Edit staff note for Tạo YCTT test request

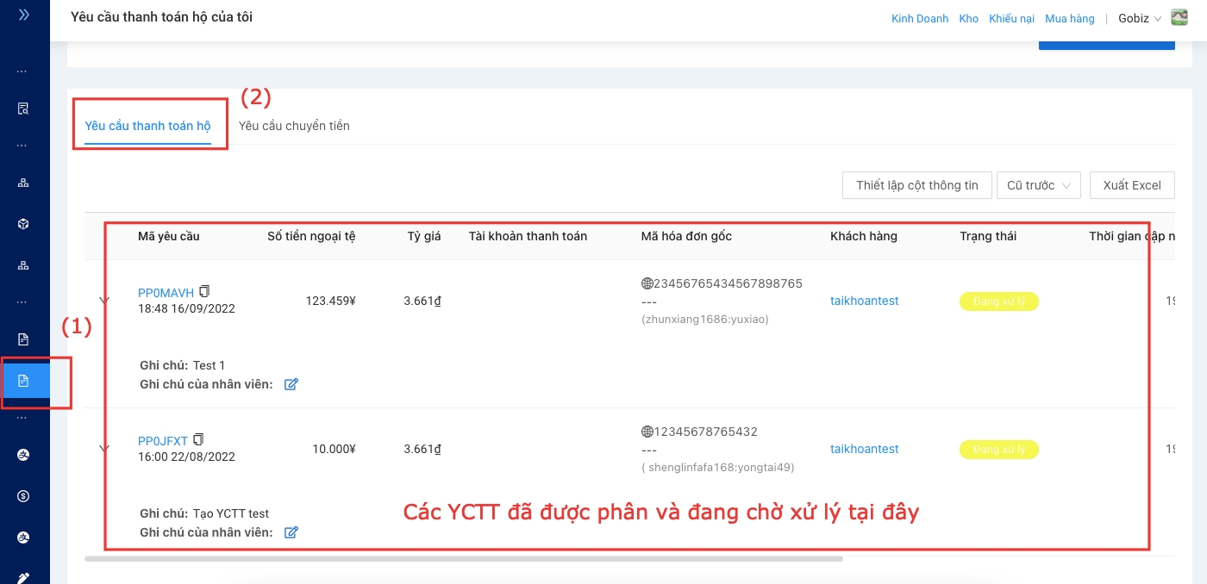coord(291,532)
